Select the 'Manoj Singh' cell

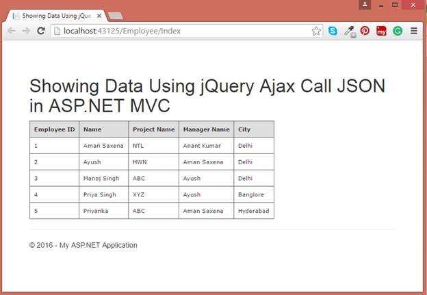104,179
